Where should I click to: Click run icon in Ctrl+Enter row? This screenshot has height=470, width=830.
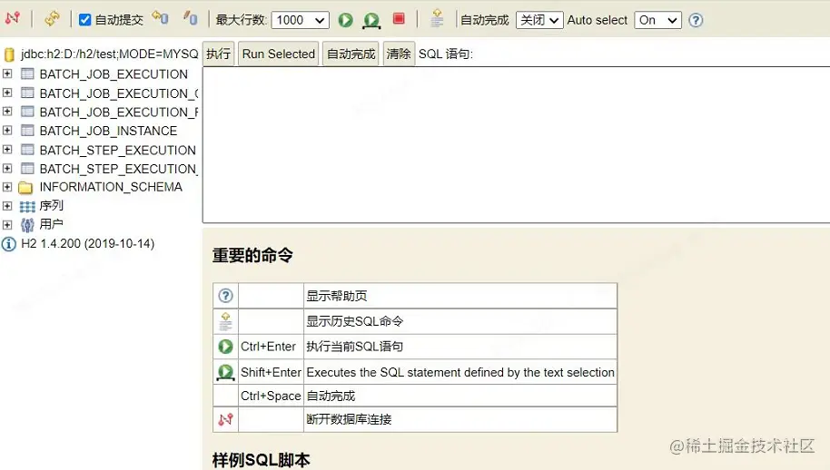[225, 347]
